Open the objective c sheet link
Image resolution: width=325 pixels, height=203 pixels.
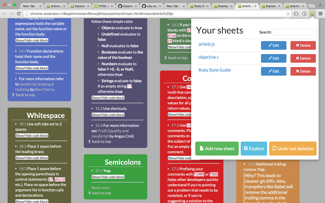208,57
